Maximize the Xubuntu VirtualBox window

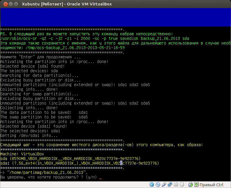(16, 4)
